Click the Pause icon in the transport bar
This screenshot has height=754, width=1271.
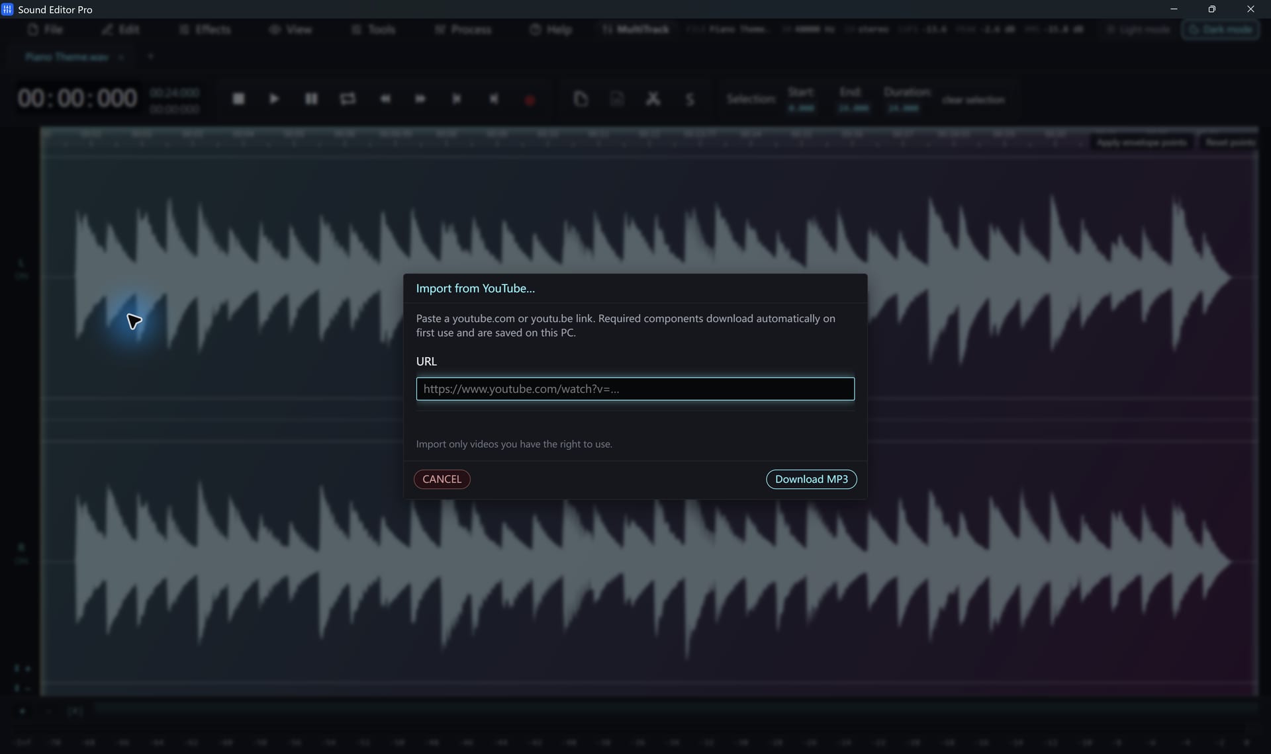click(x=311, y=99)
